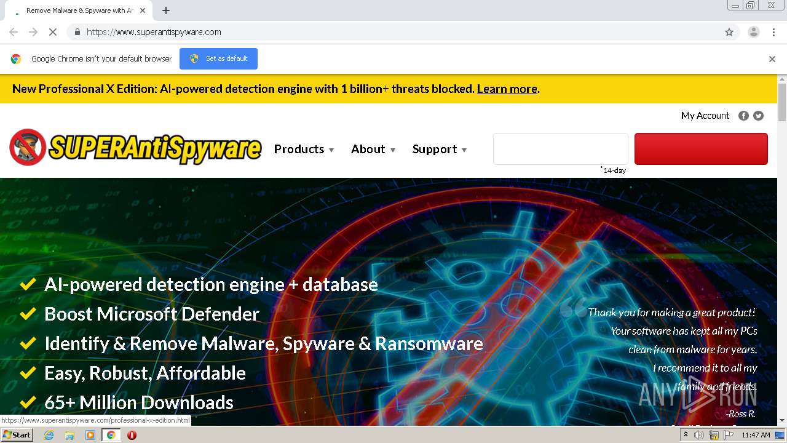The height and width of the screenshot is (443, 787).
Task: Click the checkmark beside Boost Microsoft Defender
Action: (28, 314)
